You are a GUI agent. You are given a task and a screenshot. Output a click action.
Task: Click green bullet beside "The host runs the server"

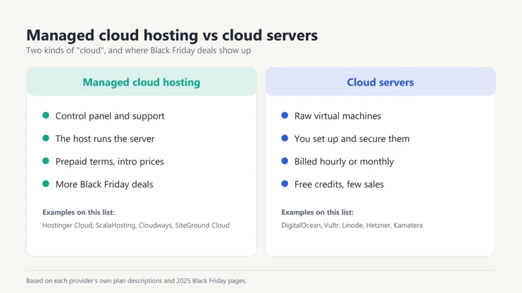click(46, 138)
